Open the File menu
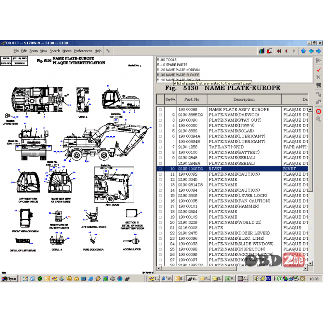Image resolution: width=323 pixels, height=323 pixels. pos(16,51)
